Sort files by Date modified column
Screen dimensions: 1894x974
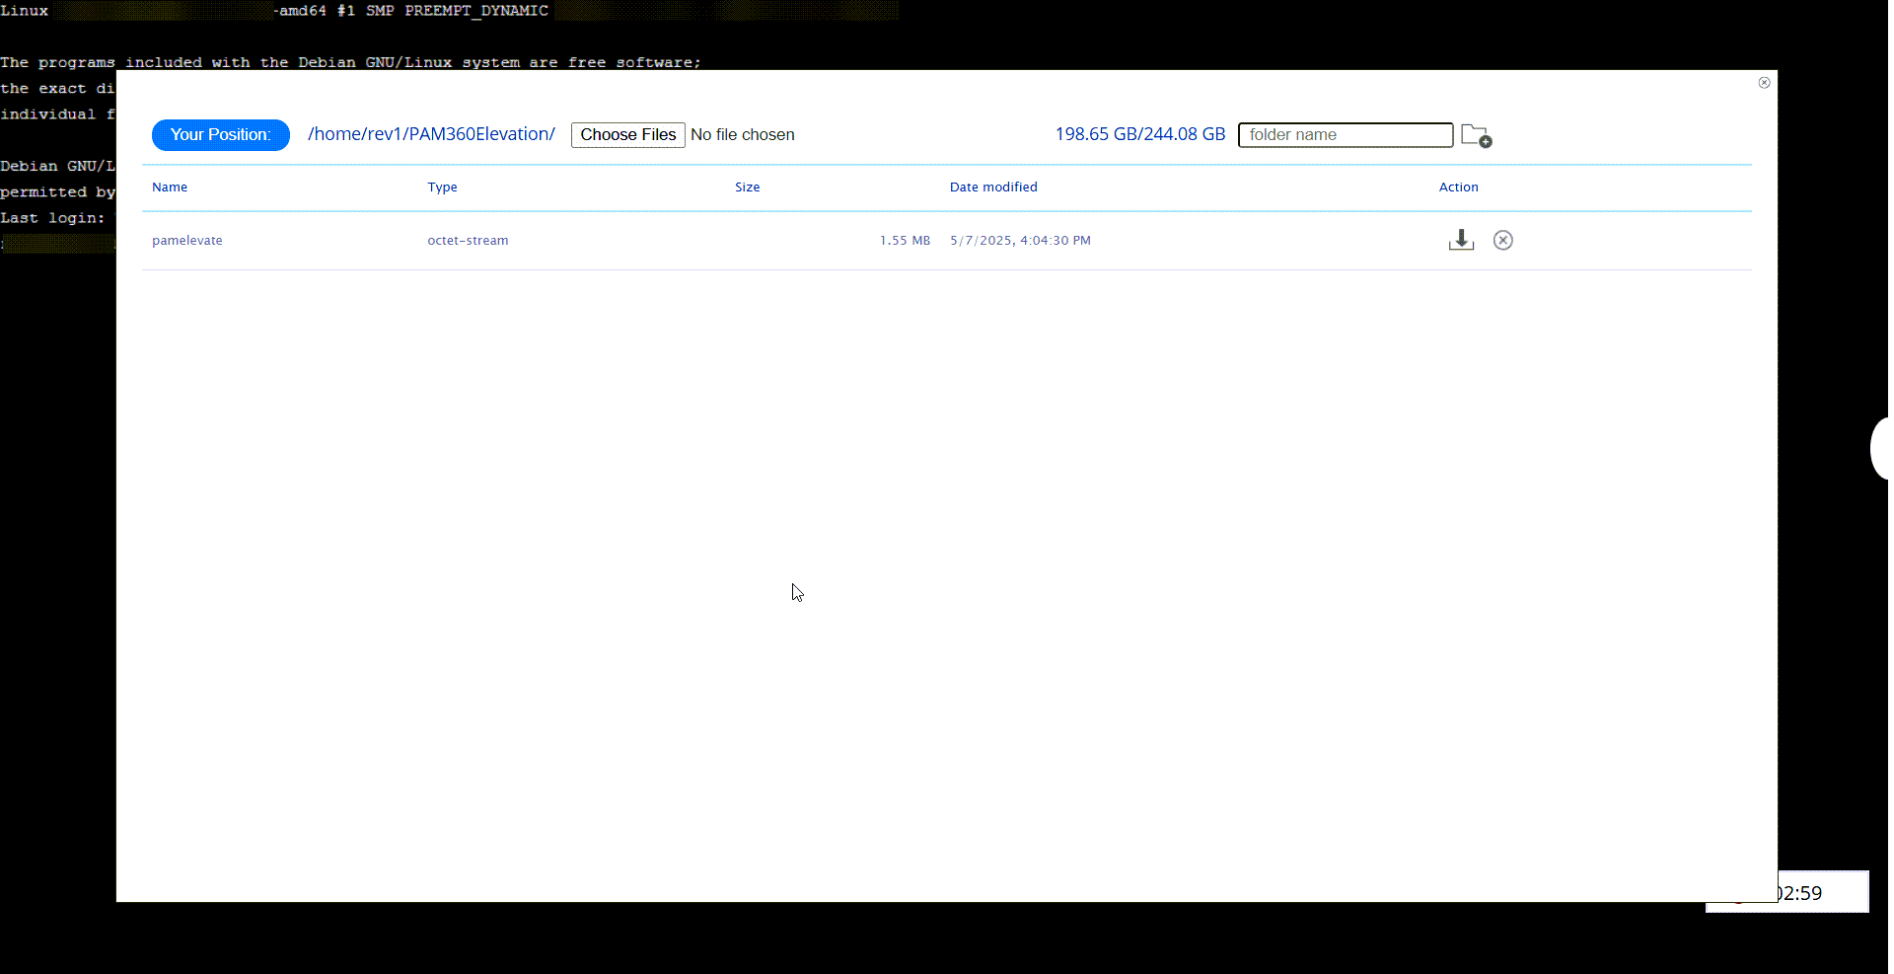point(993,187)
